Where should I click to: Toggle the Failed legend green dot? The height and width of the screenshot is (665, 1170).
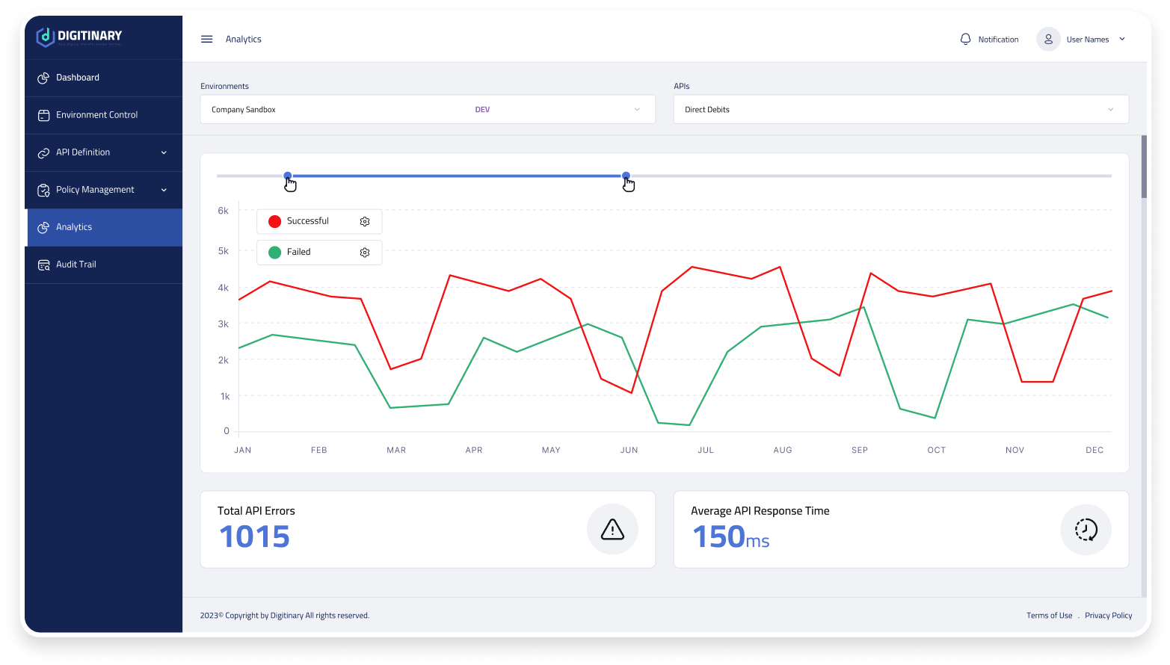coord(274,253)
